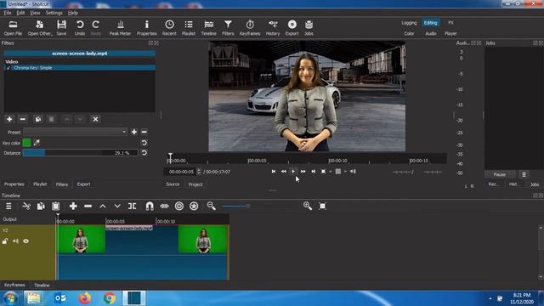The height and width of the screenshot is (306, 544).
Task: Toggle player volume control
Action: click(x=353, y=172)
